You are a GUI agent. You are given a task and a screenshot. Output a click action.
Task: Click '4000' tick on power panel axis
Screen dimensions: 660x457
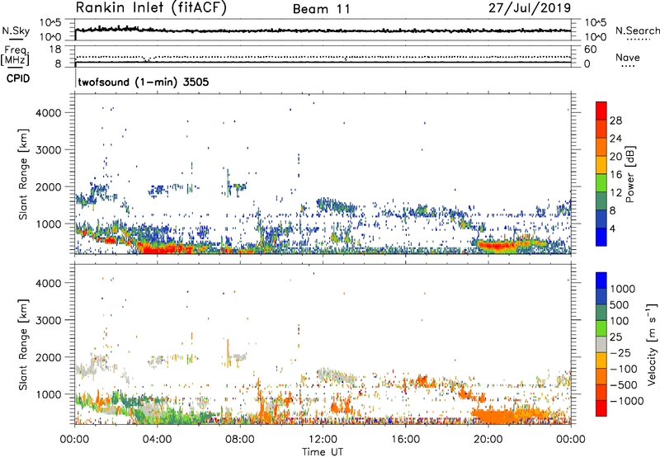coord(48,113)
